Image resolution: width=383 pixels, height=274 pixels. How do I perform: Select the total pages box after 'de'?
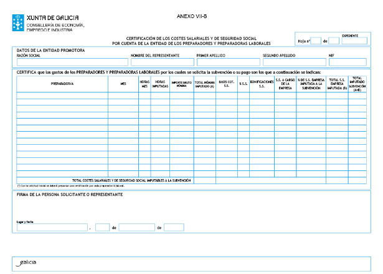click(333, 41)
